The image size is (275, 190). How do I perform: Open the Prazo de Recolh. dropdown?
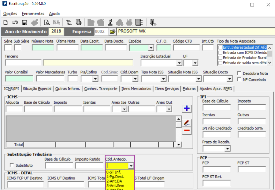(x=227, y=149)
